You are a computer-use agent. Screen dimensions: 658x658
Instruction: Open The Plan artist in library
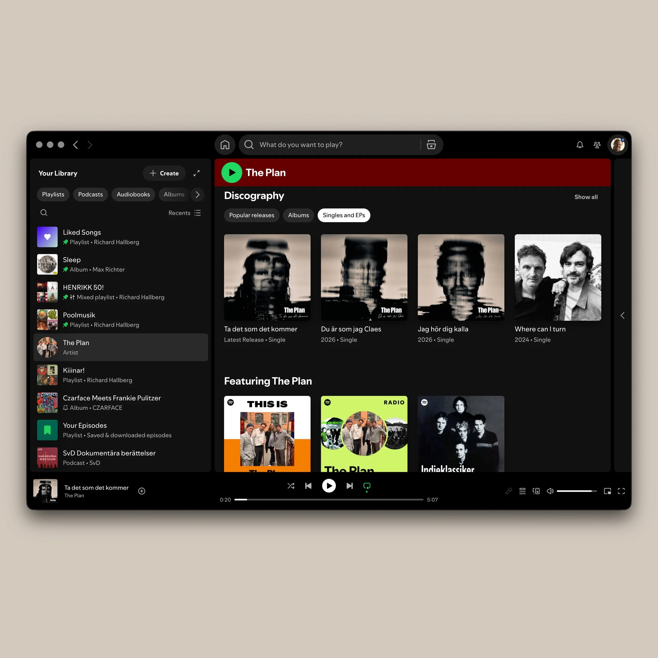(121, 347)
